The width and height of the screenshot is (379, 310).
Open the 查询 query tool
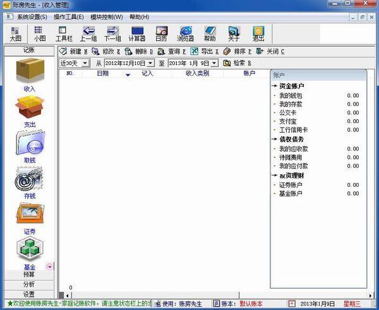point(172,52)
